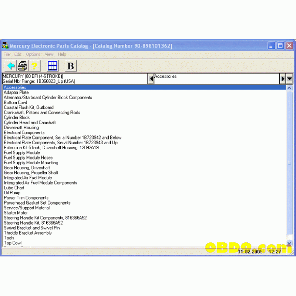Viewport: 296px width, 296px height.
Task: Select Integrated Air Fuel Module
Action: [x=28, y=178]
